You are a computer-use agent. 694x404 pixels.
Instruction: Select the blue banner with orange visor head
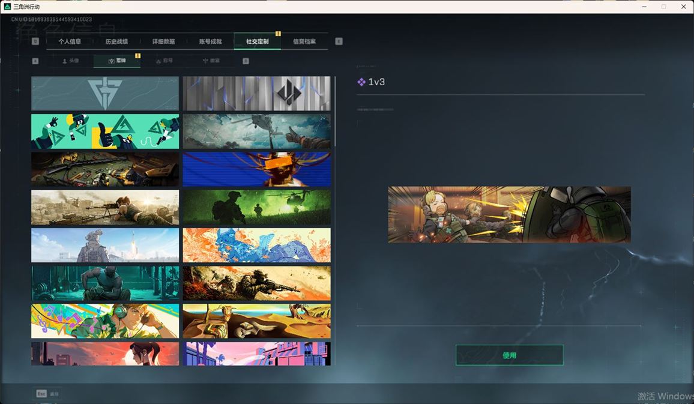[256, 169]
